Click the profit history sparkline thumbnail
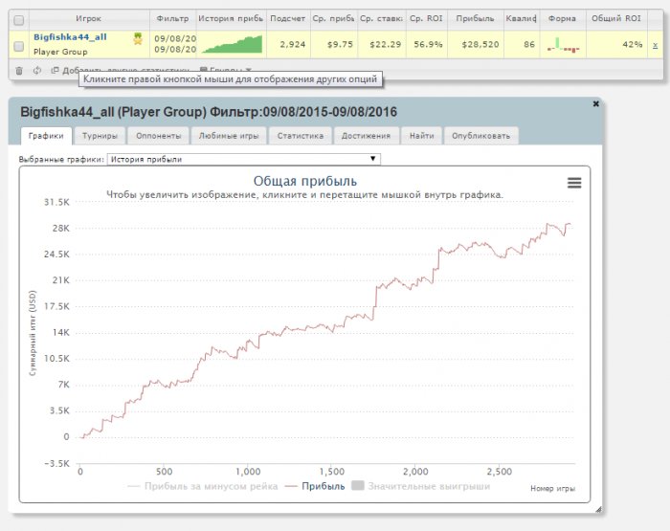The image size is (670, 531). pos(231,44)
